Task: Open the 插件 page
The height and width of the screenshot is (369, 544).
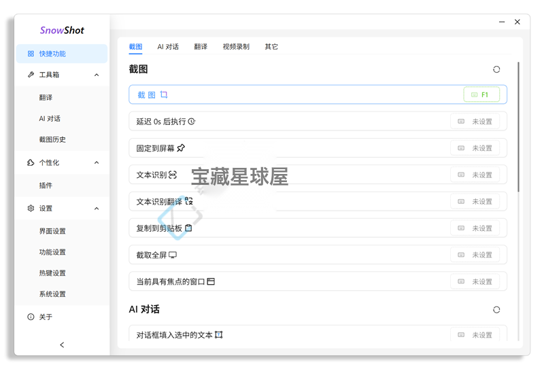Action: [x=46, y=186]
